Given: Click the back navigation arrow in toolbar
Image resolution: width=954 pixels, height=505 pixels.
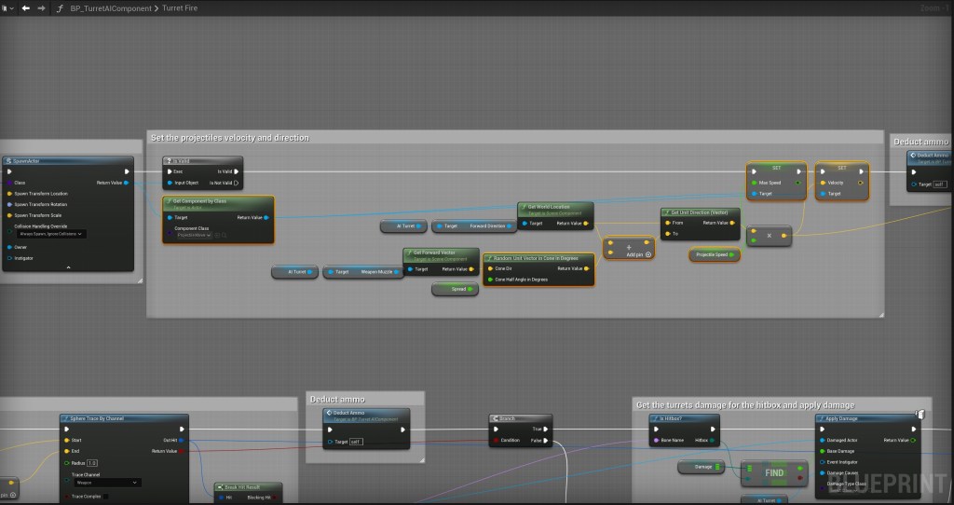Looking at the screenshot, I should point(25,8).
